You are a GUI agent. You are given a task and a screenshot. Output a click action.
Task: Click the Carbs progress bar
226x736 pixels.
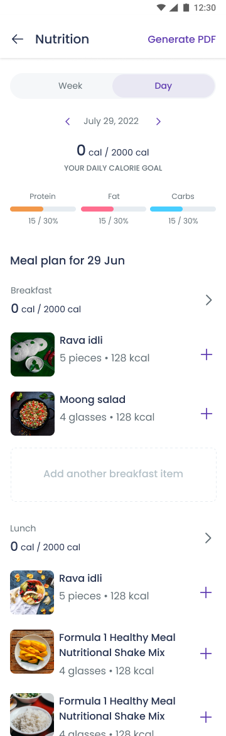coord(183,209)
